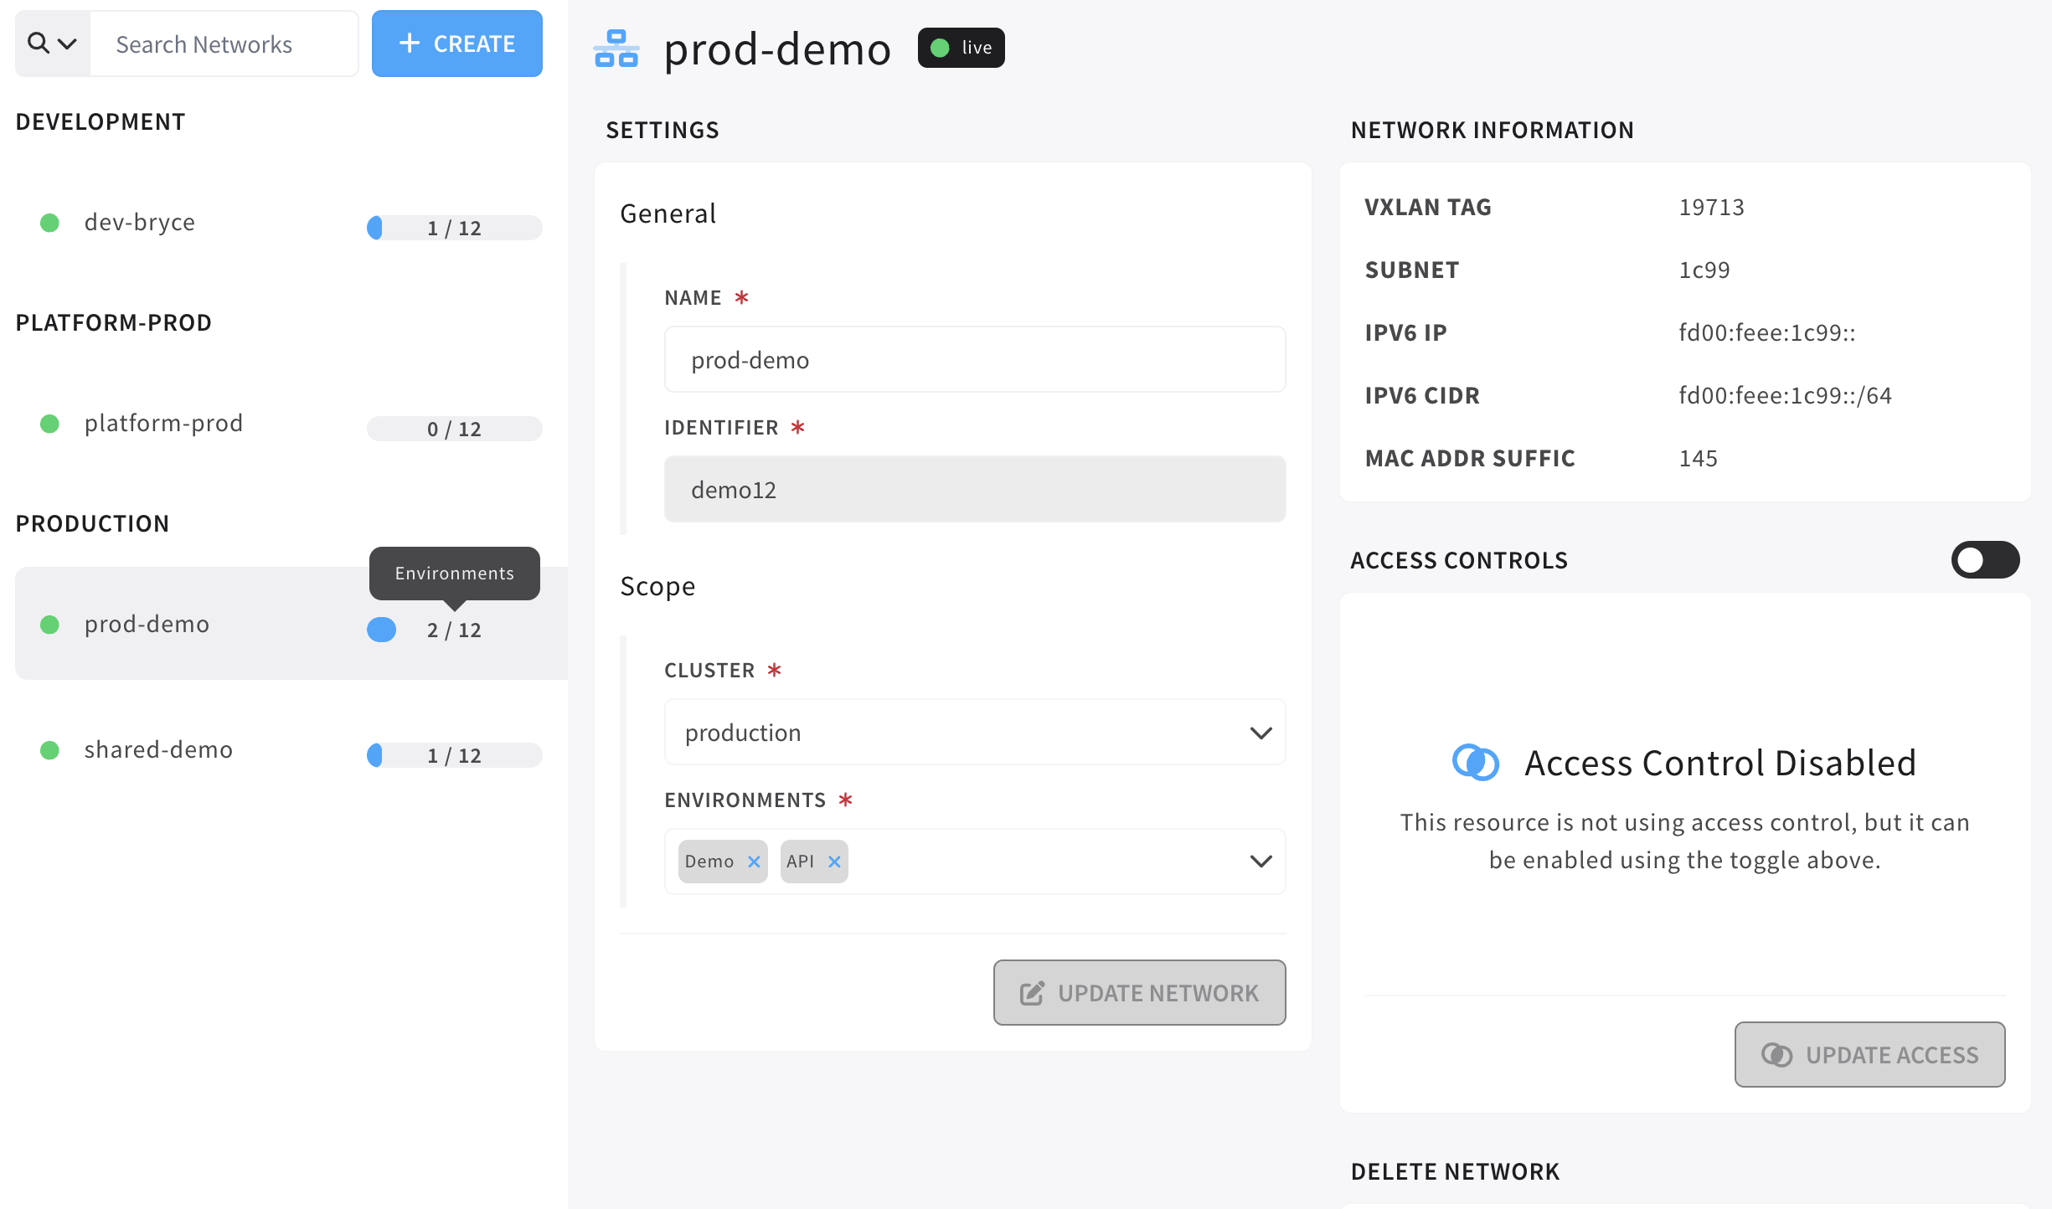Click platform-prod 0 / 12 usage bar
The width and height of the screenshot is (2052, 1209).
point(455,429)
